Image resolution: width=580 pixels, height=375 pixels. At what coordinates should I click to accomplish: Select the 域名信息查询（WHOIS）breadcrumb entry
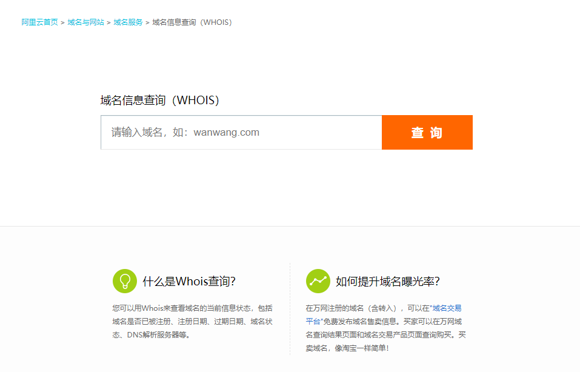(191, 22)
